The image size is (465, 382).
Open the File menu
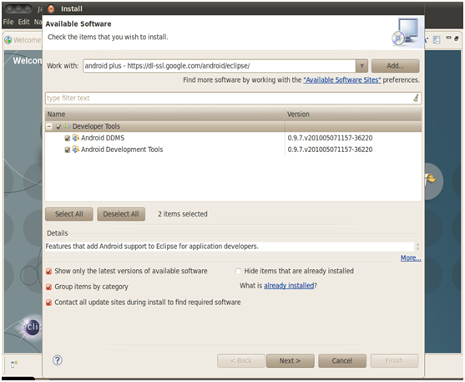tap(8, 22)
